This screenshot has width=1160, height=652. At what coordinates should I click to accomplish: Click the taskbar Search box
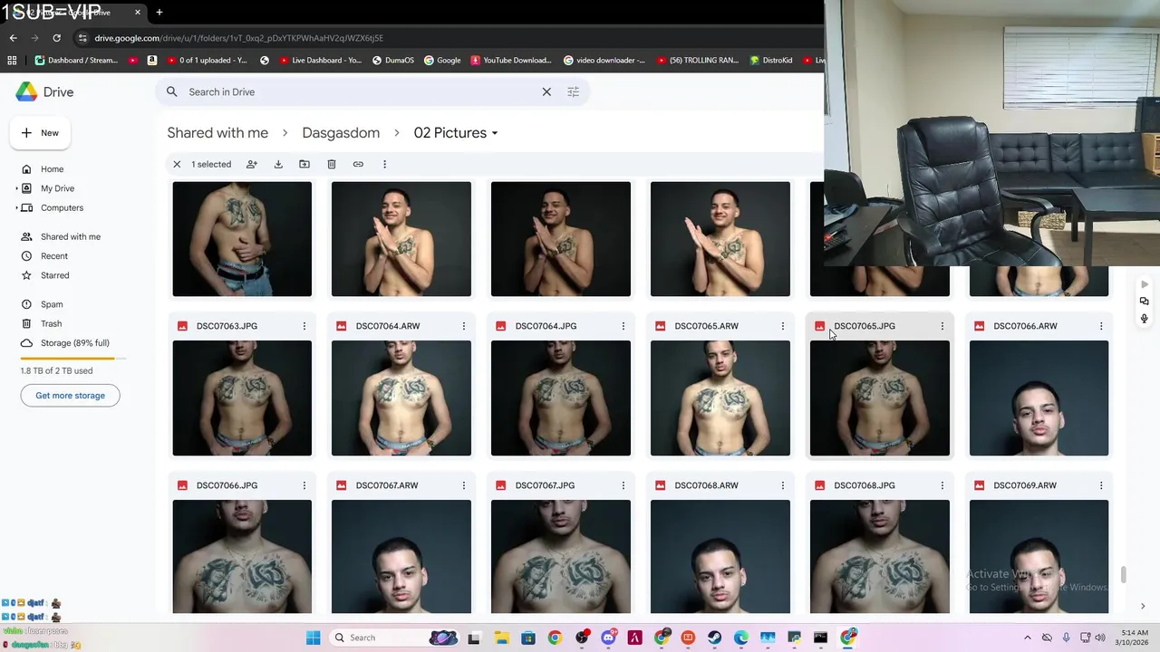(395, 638)
